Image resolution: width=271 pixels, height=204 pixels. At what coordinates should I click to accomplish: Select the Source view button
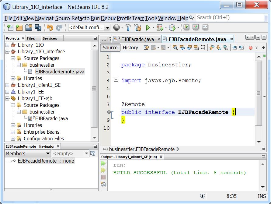point(110,47)
